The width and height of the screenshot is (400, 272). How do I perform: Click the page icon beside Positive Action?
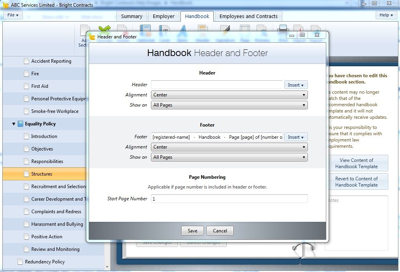[x=26, y=237]
